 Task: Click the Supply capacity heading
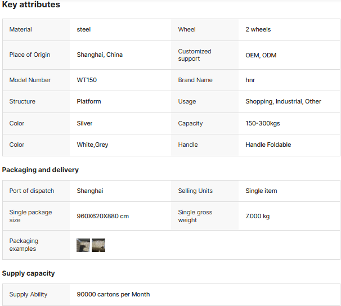29,273
